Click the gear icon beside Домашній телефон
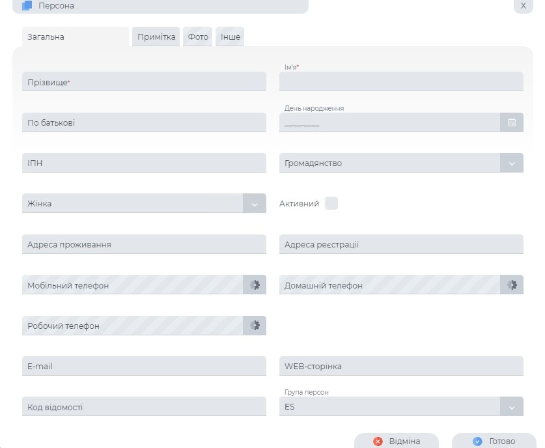 tap(512, 285)
